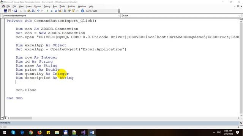
Task: Open the Windows Start menu
Action: tap(4, 133)
